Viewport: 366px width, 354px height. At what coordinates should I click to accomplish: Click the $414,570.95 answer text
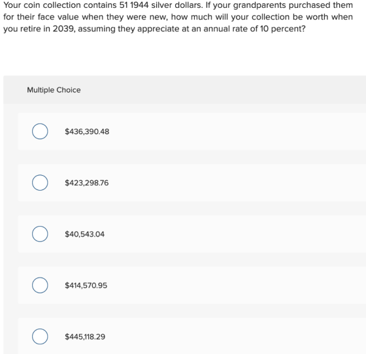click(86, 285)
